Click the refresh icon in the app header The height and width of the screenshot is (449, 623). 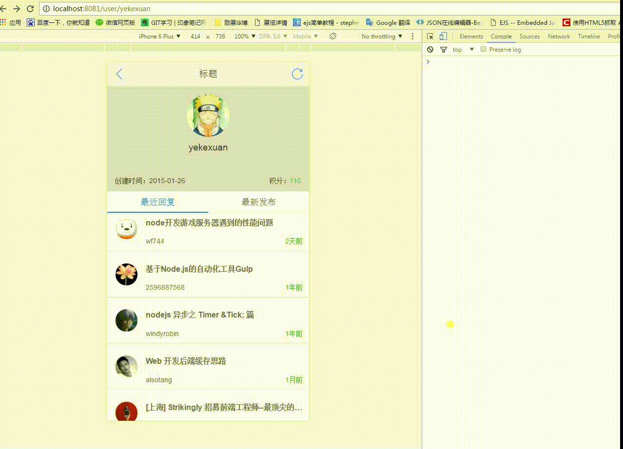point(297,74)
